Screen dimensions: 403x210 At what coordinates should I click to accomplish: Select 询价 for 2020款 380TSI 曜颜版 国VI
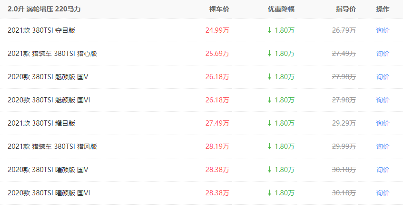click(x=383, y=193)
